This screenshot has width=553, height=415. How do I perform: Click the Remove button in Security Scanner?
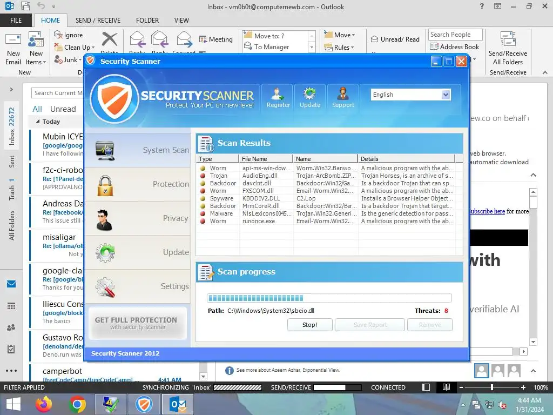[429, 325]
